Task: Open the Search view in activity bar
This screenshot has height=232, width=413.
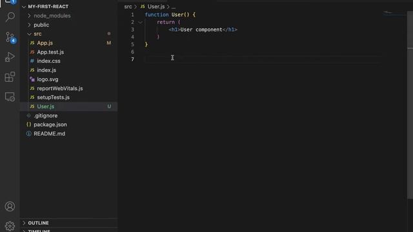Action: coord(10,17)
